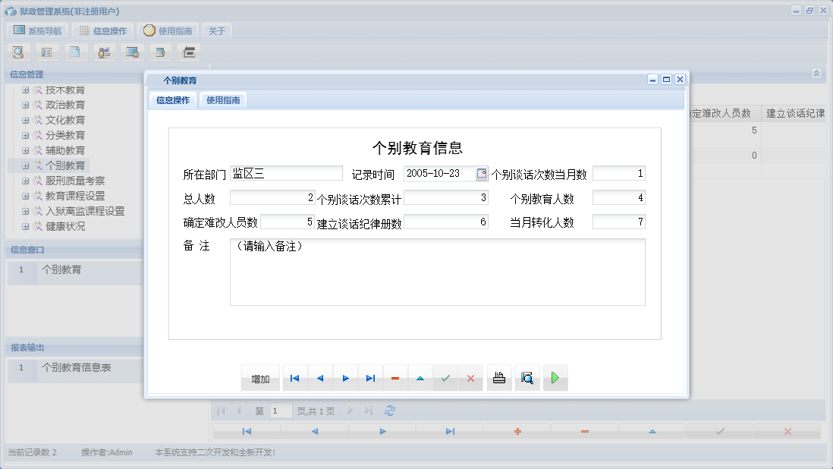Viewport: 833px width, 469px height.
Task: Click the new document toolbar icon
Action: pyautogui.click(x=76, y=52)
